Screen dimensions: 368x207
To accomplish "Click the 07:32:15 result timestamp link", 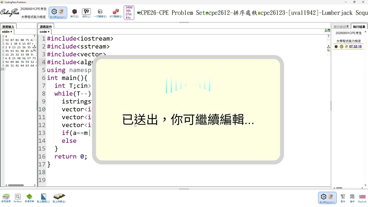I will click(x=355, y=47).
